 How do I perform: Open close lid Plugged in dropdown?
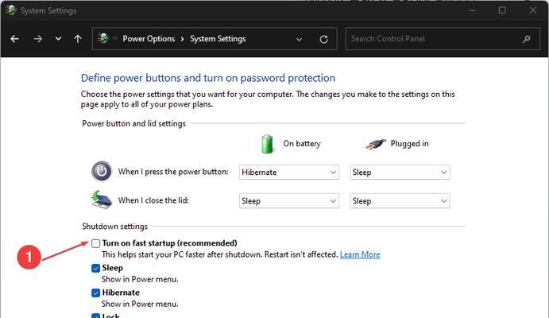[400, 200]
